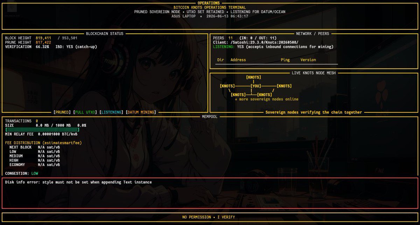
Task: Click the [LISTENING] status tag
Action: (111, 112)
